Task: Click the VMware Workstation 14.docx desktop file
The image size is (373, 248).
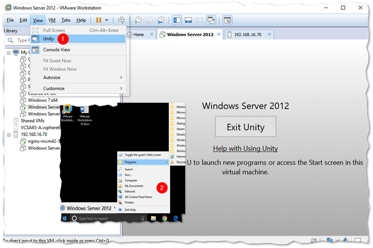Action: [x=85, y=116]
